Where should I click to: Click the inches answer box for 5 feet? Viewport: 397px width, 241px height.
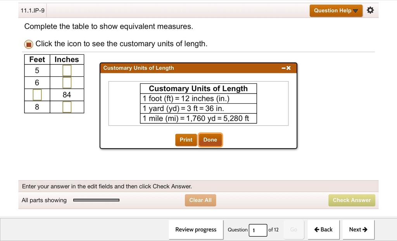(66, 70)
